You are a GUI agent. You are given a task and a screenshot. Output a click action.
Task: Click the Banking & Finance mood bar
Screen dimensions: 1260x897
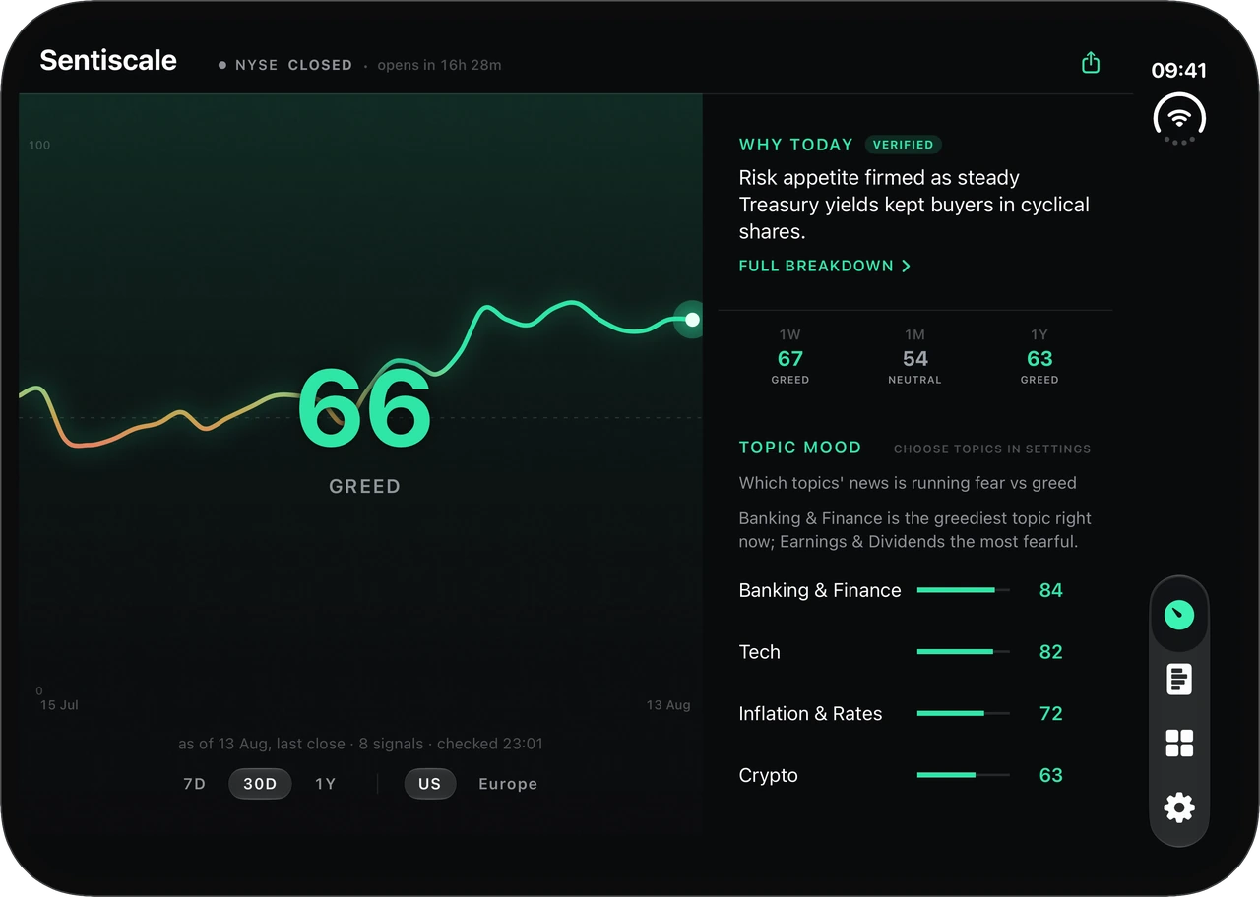pos(964,590)
